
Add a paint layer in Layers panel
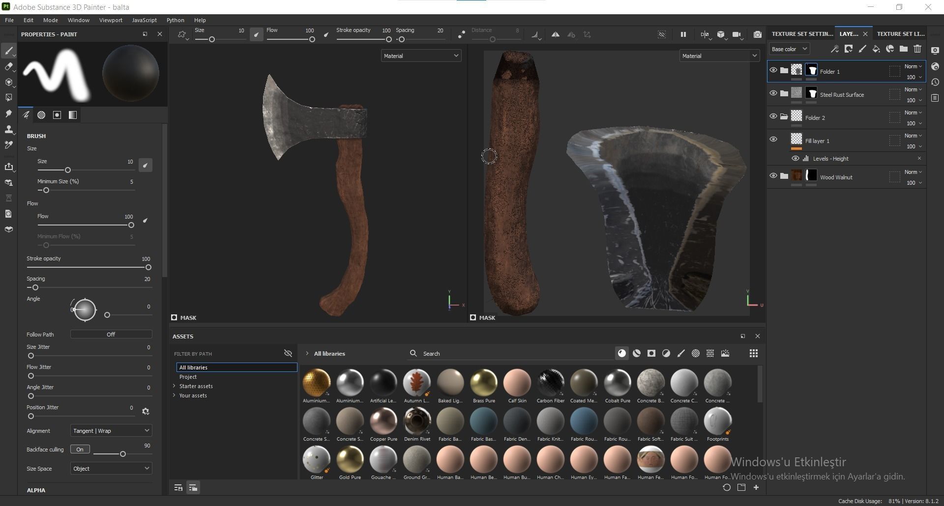862,49
